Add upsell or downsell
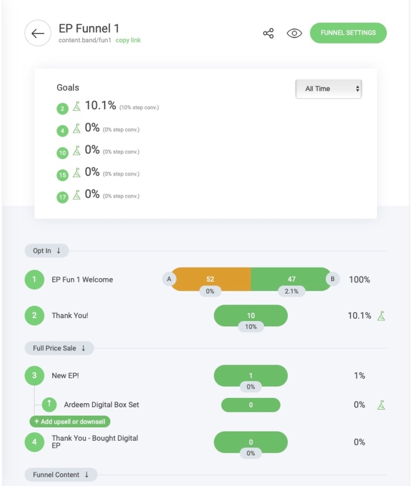 pyautogui.click(x=70, y=421)
